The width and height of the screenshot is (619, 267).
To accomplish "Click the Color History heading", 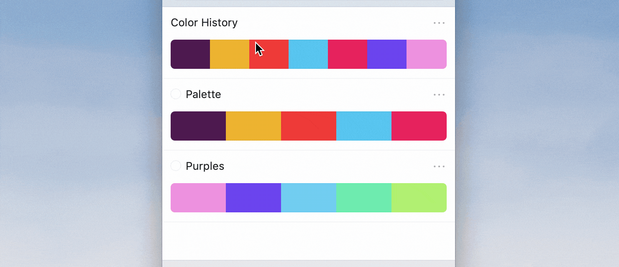I will pos(204,23).
